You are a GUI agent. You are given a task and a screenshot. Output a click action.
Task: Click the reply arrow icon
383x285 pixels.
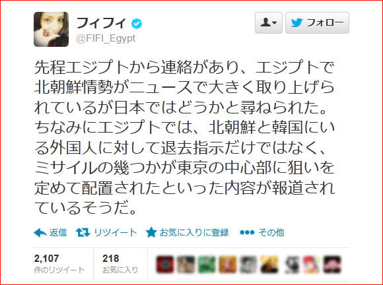[x=40, y=232]
